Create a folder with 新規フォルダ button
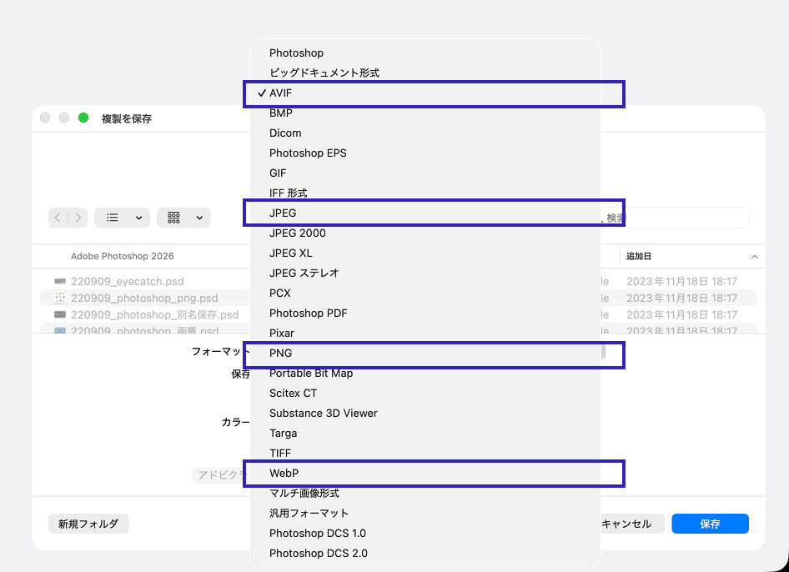The height and width of the screenshot is (572, 789). 88,524
